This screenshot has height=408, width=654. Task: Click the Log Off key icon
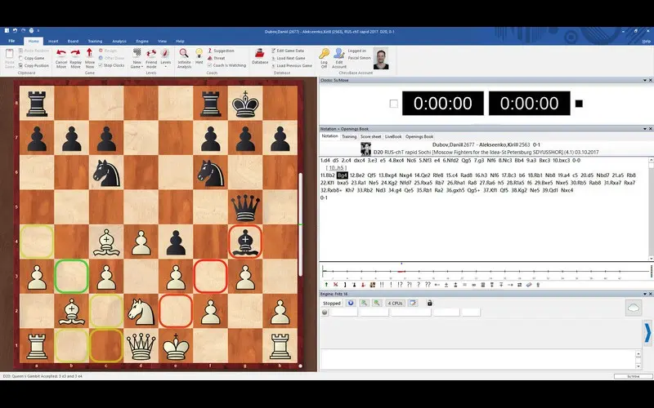point(324,54)
